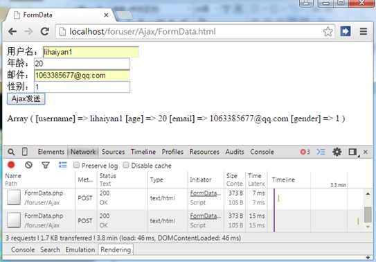
Task: Click the DevTools magnifier inspect icon
Action: tap(11, 152)
